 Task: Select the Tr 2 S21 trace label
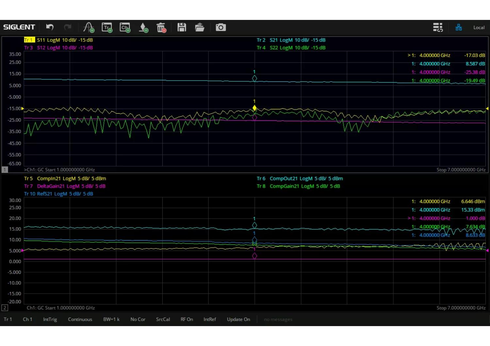click(291, 40)
